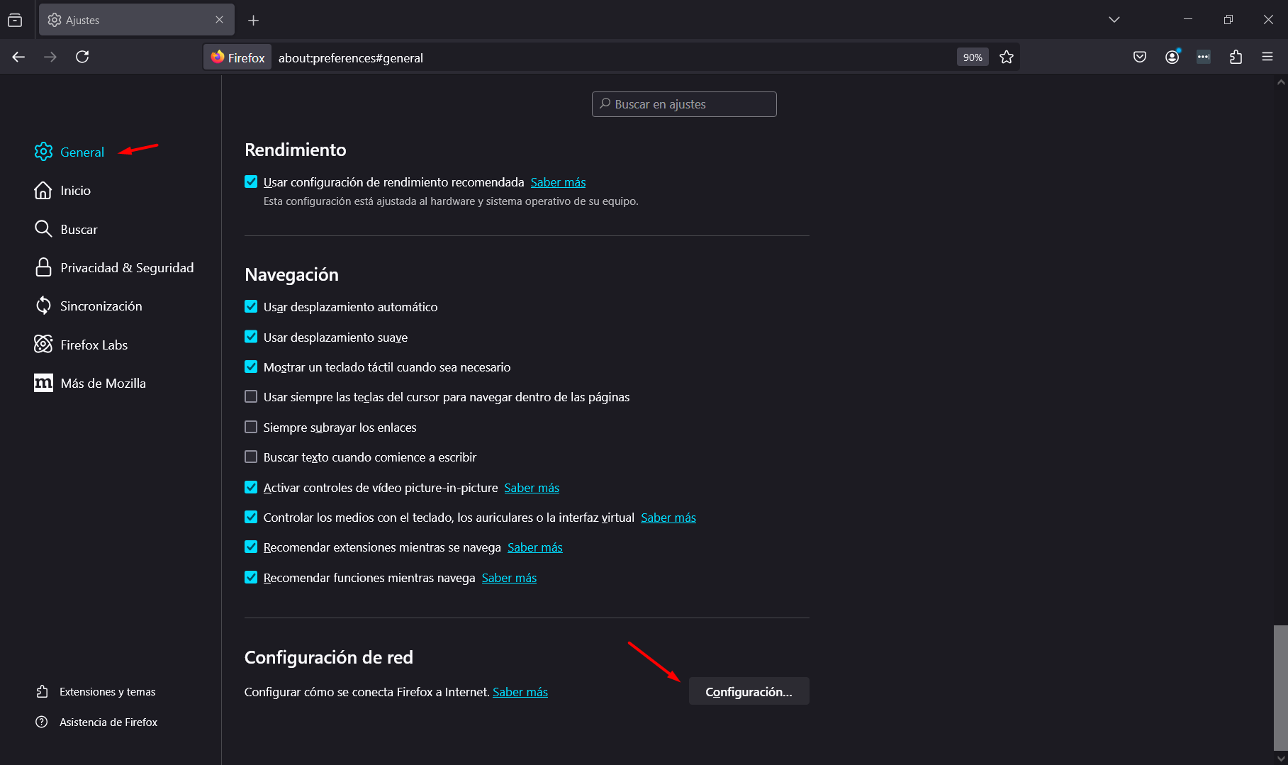The width and height of the screenshot is (1288, 765).
Task: Click the magnifier icon in Buscar en ajustes
Action: click(605, 104)
